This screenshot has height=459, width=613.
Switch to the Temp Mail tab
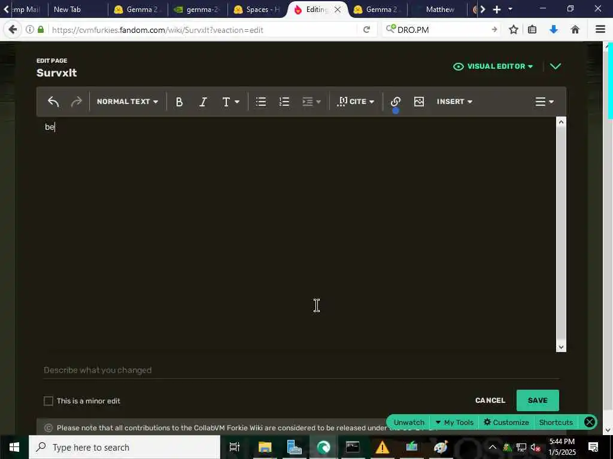(28, 10)
